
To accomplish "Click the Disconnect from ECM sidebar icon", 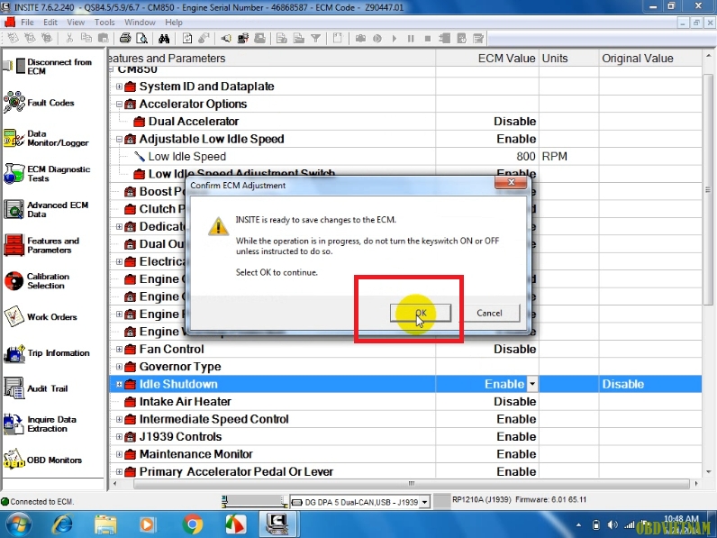I will click(x=13, y=67).
